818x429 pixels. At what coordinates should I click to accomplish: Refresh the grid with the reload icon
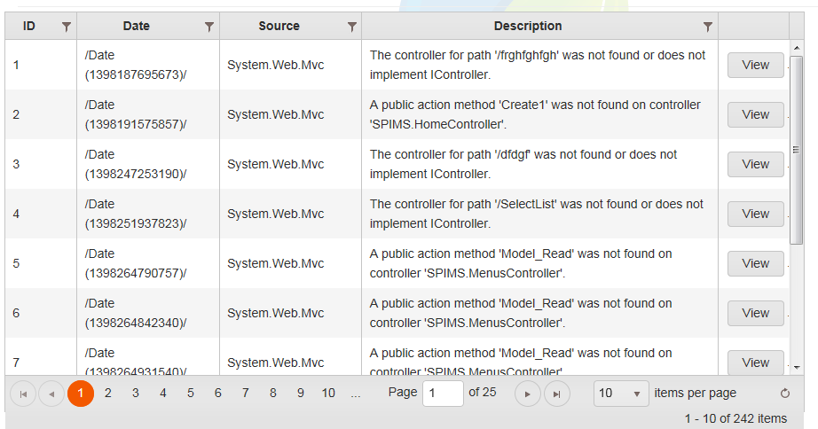pos(784,394)
